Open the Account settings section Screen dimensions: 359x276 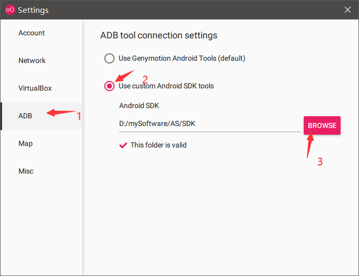pos(32,33)
